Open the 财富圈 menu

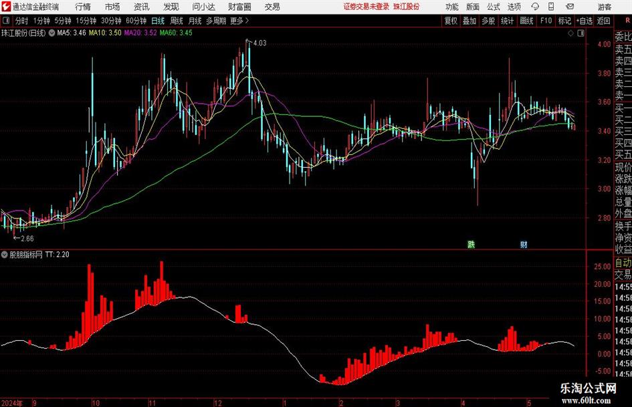coord(239,7)
